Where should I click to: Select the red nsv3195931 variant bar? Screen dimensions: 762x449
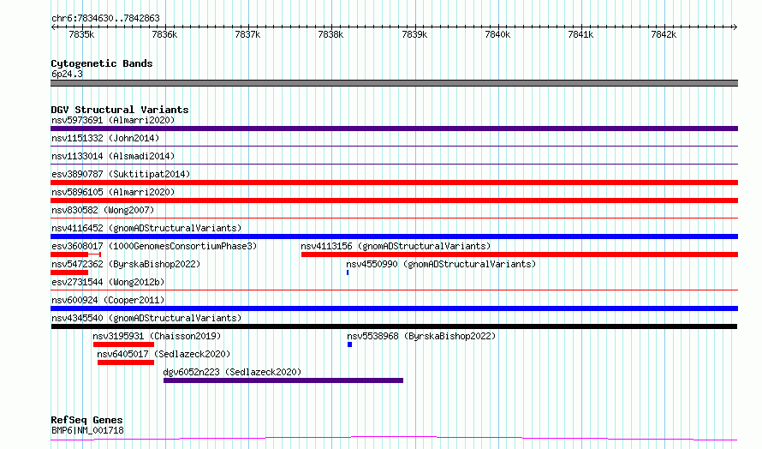coord(123,344)
